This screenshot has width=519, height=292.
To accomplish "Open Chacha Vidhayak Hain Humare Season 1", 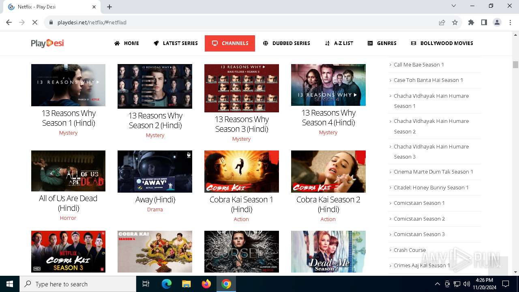I will click(x=431, y=101).
